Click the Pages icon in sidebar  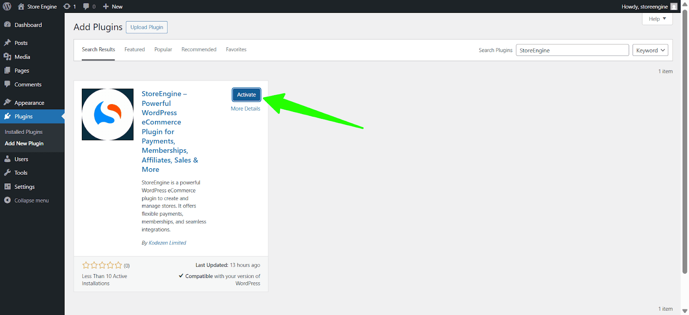7,70
